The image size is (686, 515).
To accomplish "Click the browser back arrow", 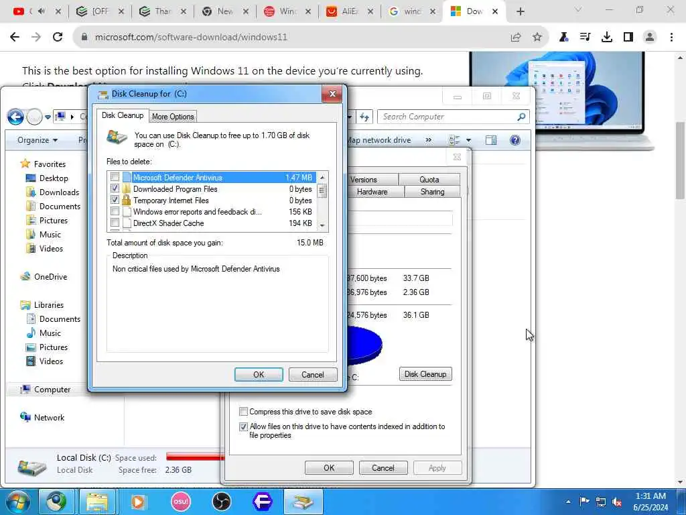I will [x=15, y=38].
